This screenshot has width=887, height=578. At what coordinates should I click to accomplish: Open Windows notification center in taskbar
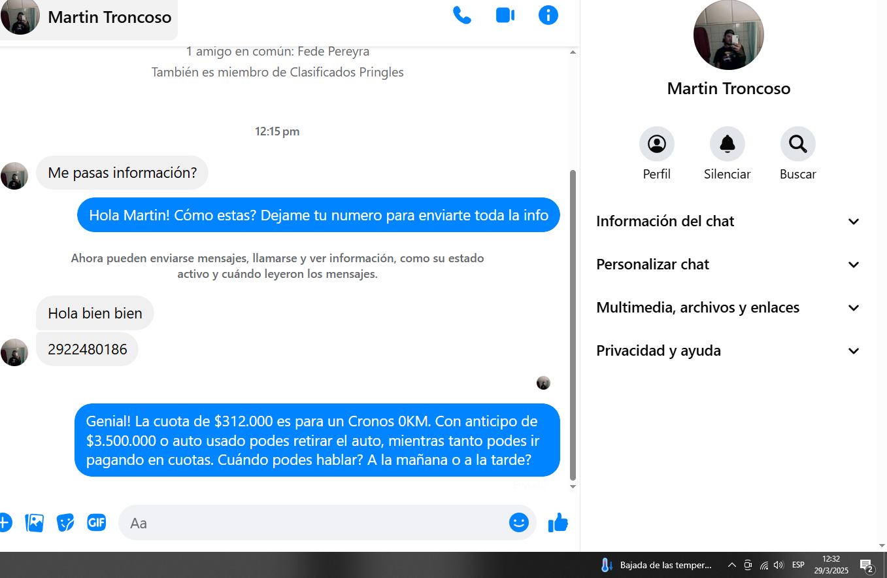pos(867,566)
